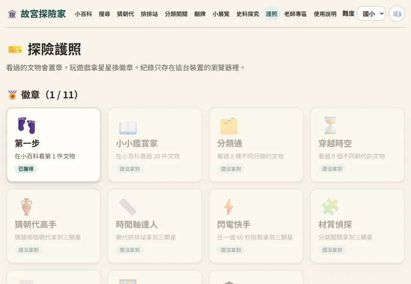
Task: Go to 小展覽 page
Action: pyautogui.click(x=221, y=14)
